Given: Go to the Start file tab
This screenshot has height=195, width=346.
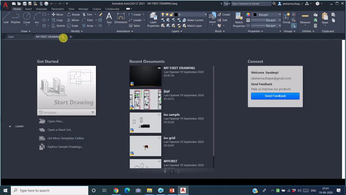Looking at the screenshot, I should (11, 37).
